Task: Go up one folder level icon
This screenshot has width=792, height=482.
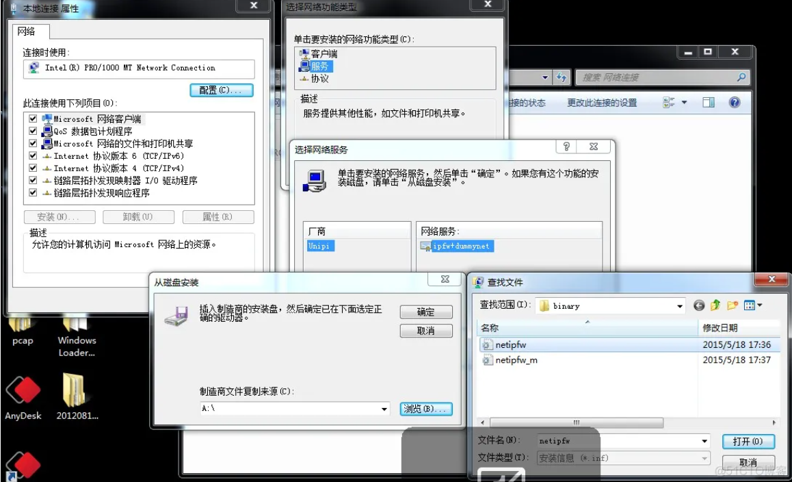Action: click(715, 305)
